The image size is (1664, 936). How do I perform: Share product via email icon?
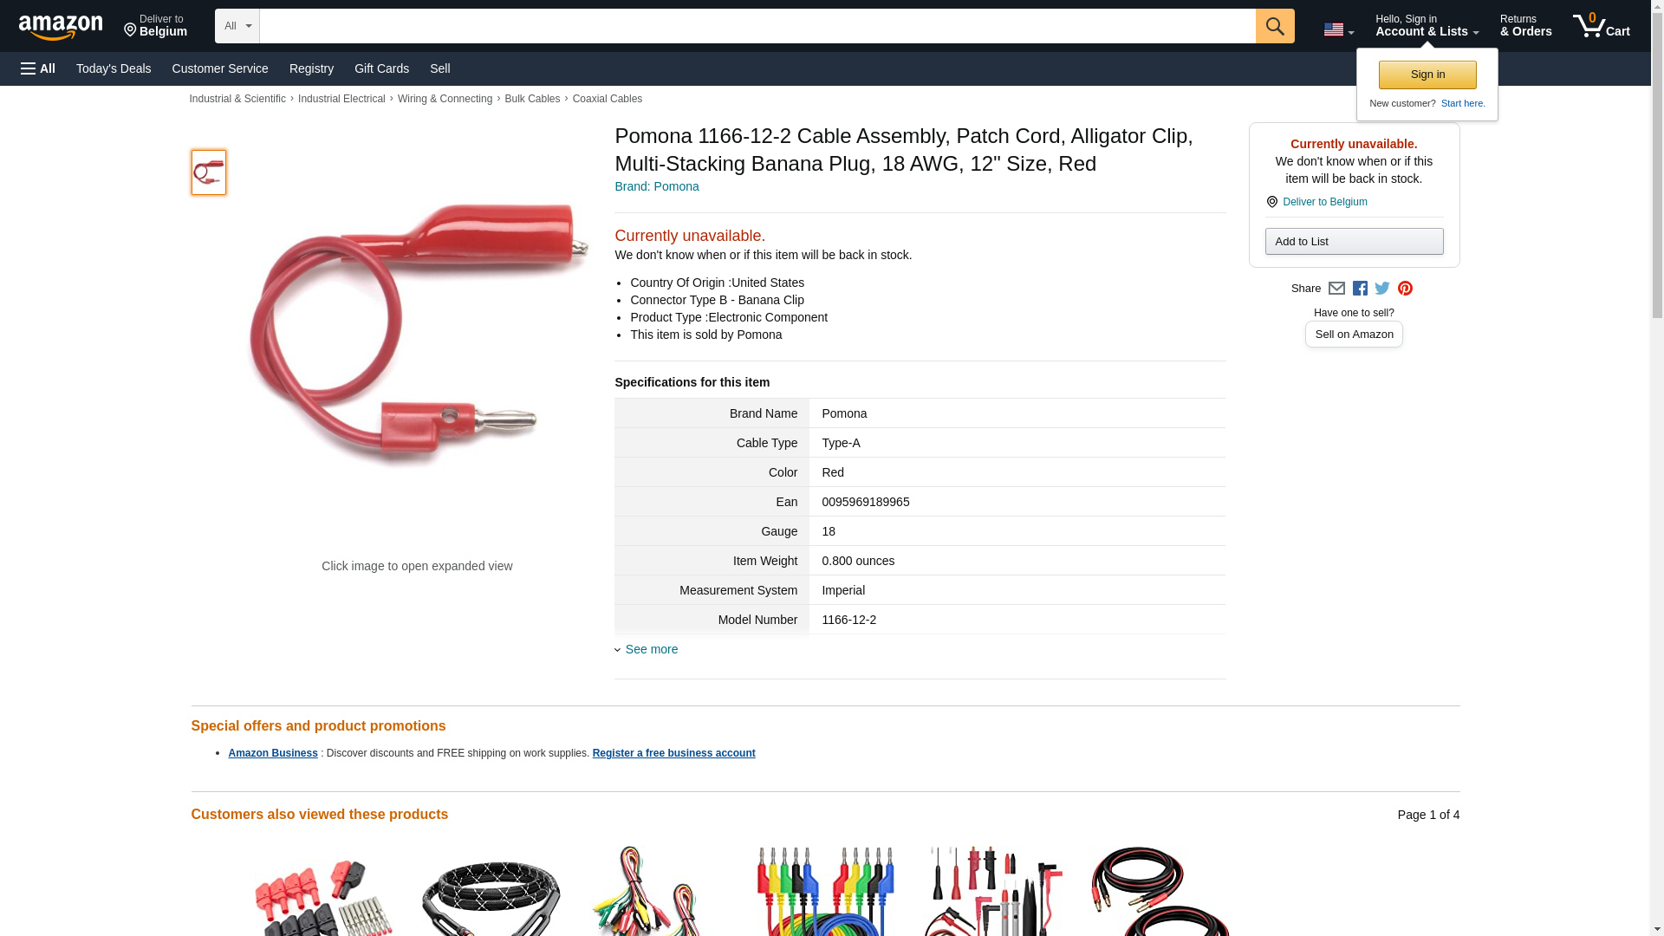point(1336,289)
